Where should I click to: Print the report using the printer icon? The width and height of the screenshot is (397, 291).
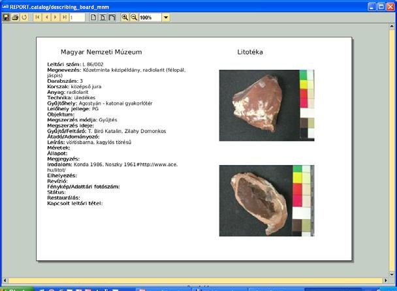pos(15,18)
